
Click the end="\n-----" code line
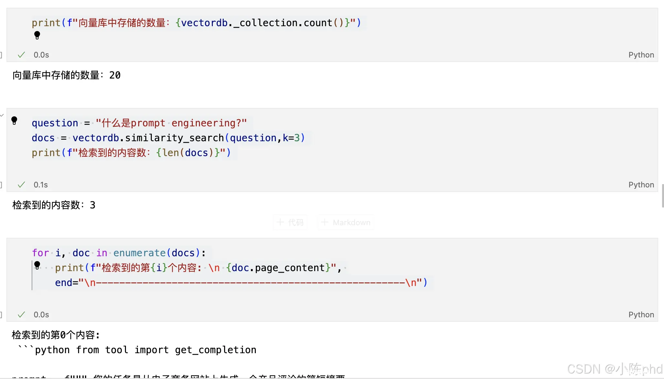tap(241, 283)
